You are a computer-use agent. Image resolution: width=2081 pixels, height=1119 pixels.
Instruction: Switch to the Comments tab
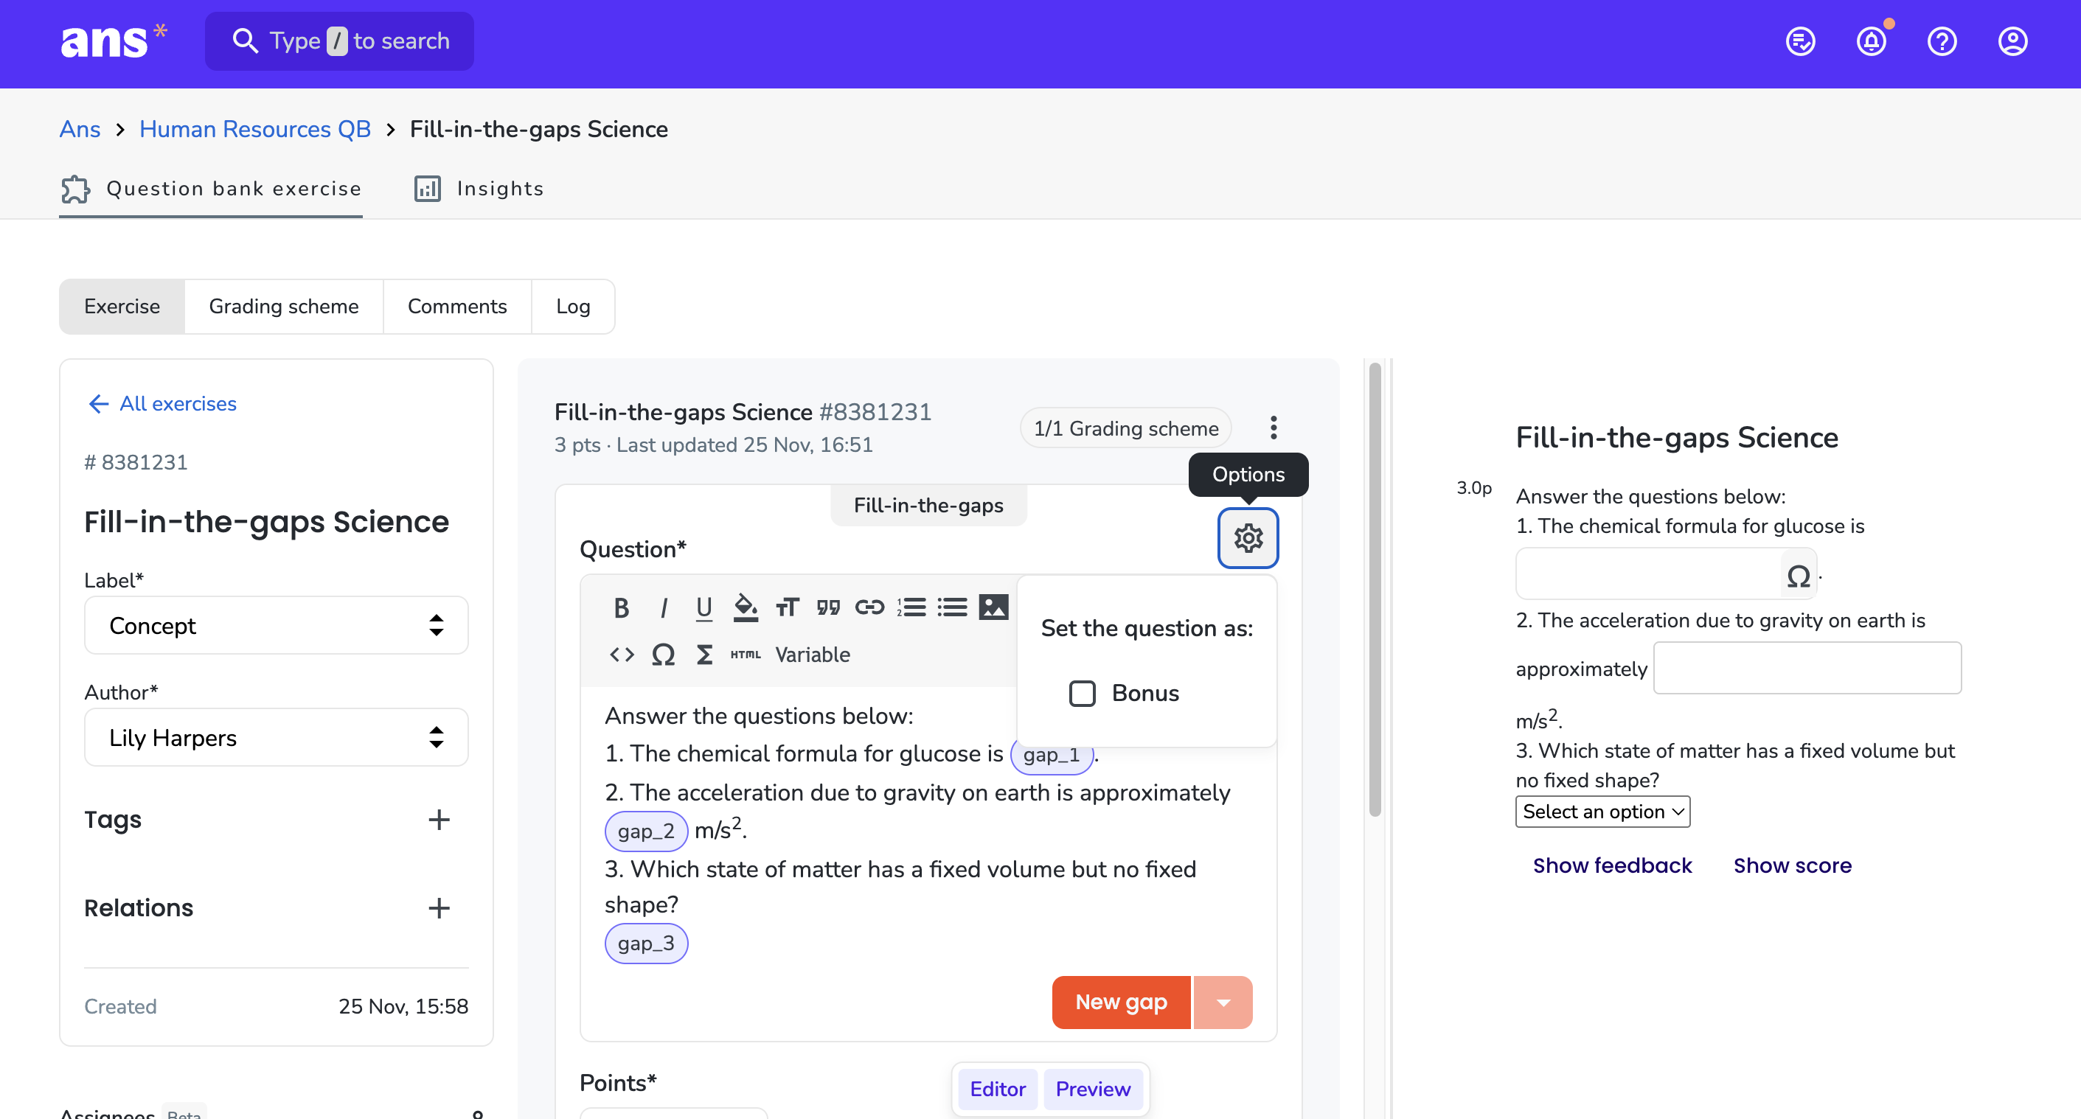(x=456, y=307)
